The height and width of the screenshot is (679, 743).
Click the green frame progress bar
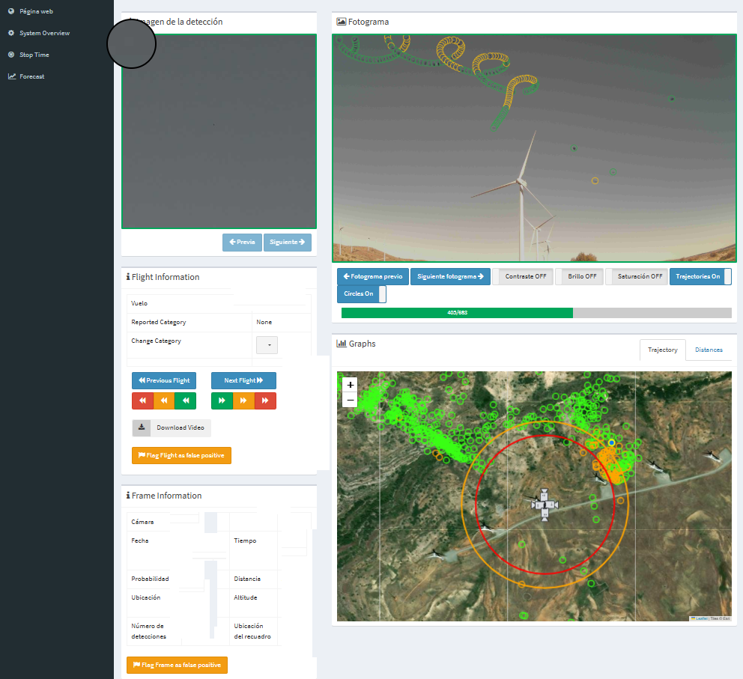pyautogui.click(x=457, y=313)
